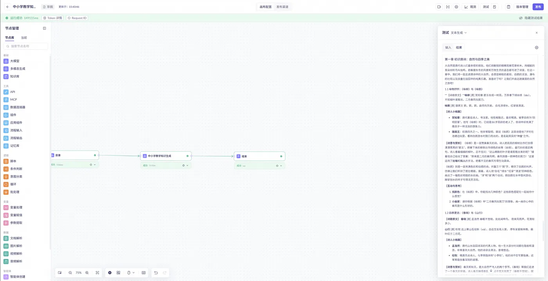This screenshot has height=281, width=548.
Task: Collapse the 节点管理 panel icon
Action: [45, 28]
